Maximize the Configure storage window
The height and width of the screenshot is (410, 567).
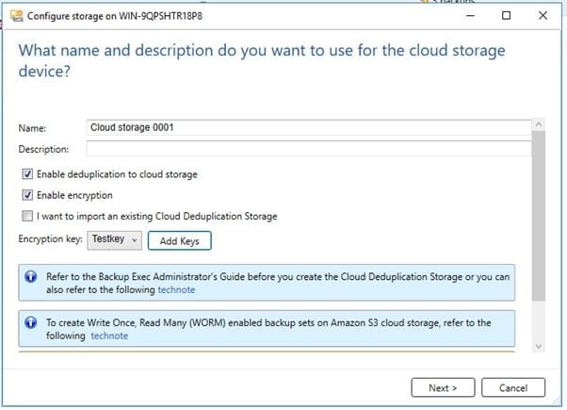coord(506,16)
